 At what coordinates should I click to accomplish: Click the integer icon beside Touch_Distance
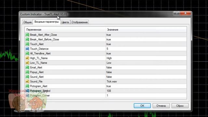coord(27,49)
